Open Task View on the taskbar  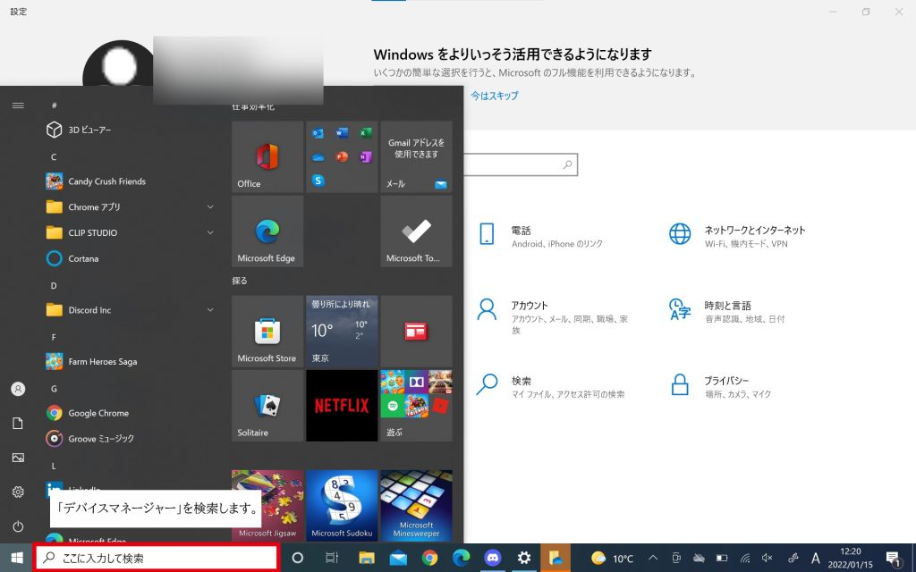(x=332, y=558)
